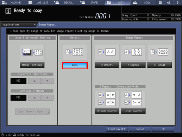This screenshot has width=182, height=137.
Task: Click the 4 Repeat layout illustration
Action: coord(133,52)
